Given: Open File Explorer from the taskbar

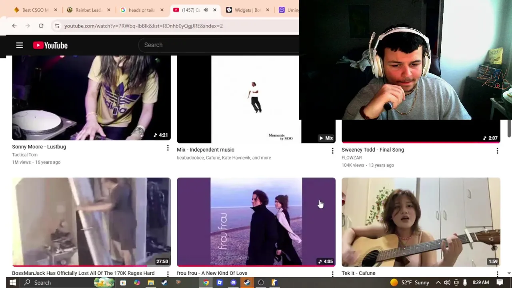Looking at the screenshot, I should [151, 282].
